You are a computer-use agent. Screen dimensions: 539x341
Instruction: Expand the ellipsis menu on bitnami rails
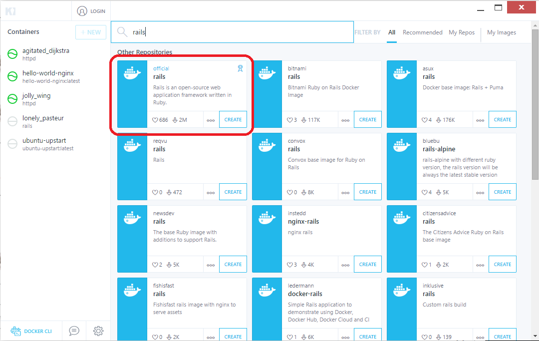[x=345, y=120]
